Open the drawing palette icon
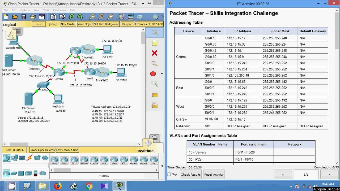 click(x=122, y=17)
